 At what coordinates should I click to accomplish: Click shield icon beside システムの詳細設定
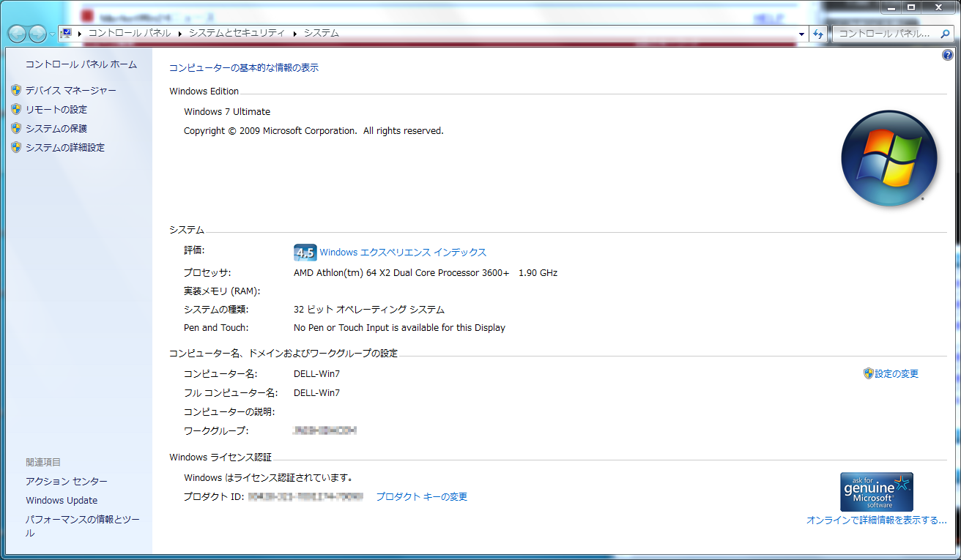[x=16, y=147]
